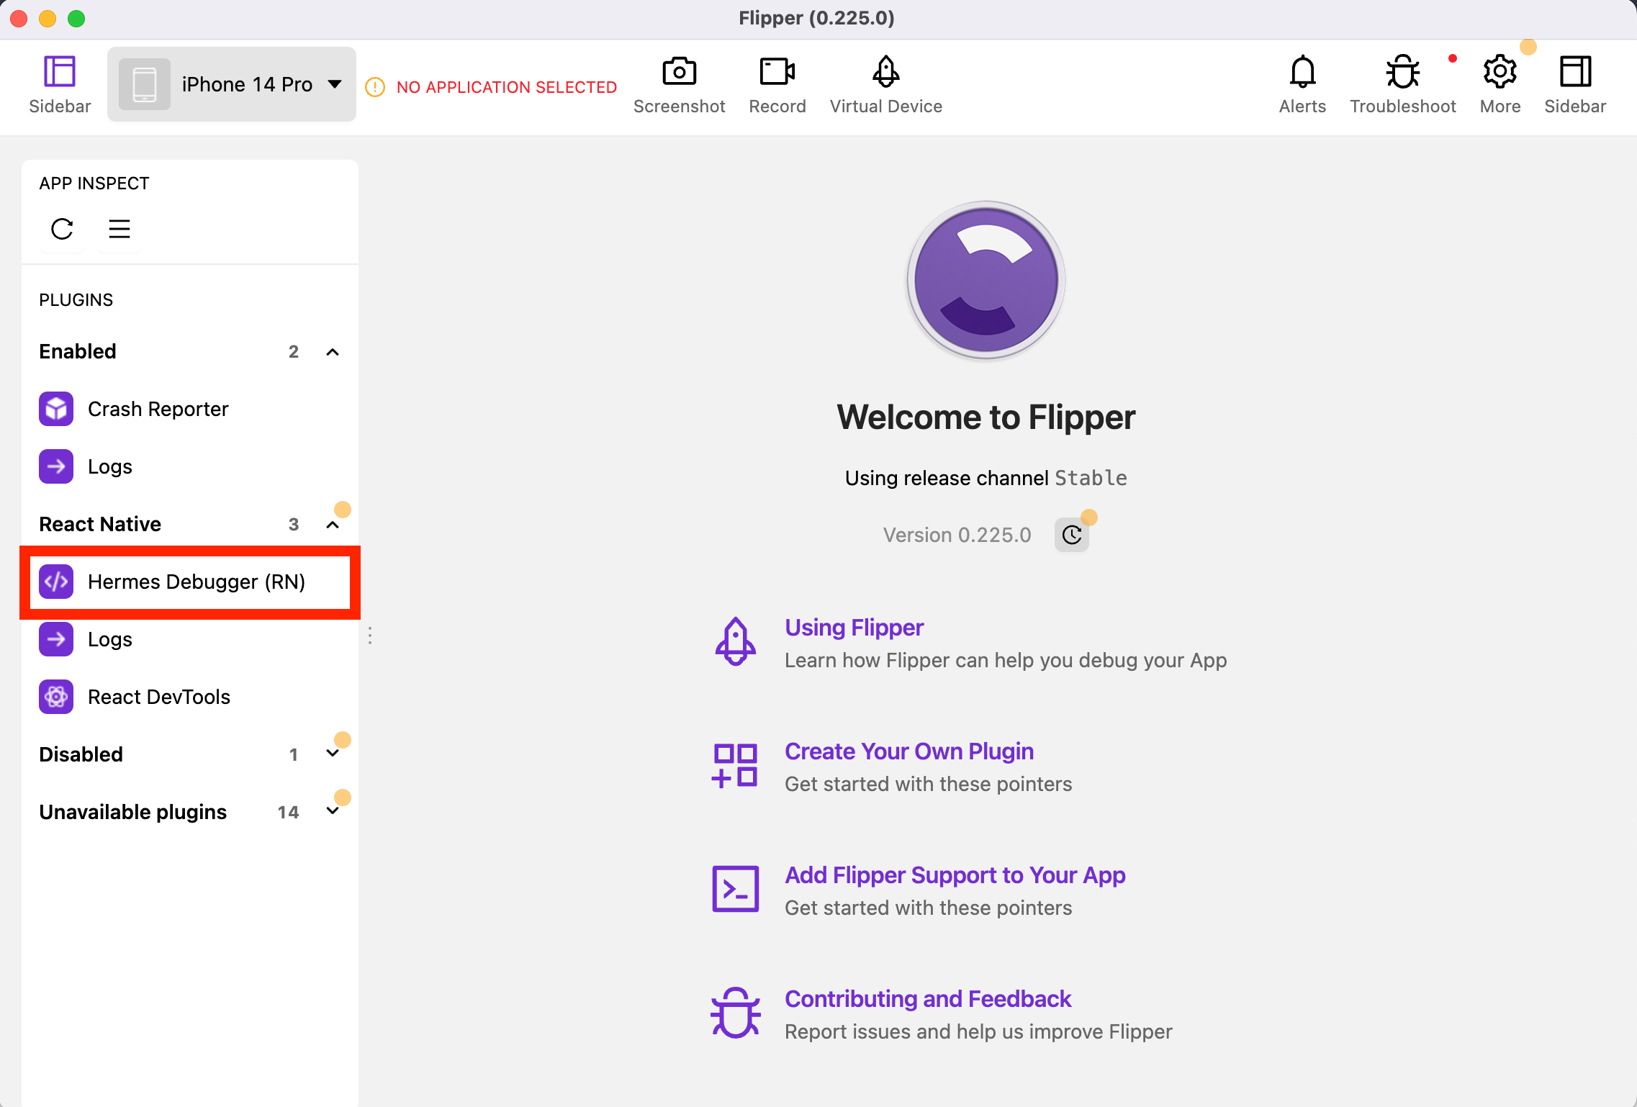The height and width of the screenshot is (1107, 1637).
Task: Click the React DevTools atom icon
Action: [56, 697]
